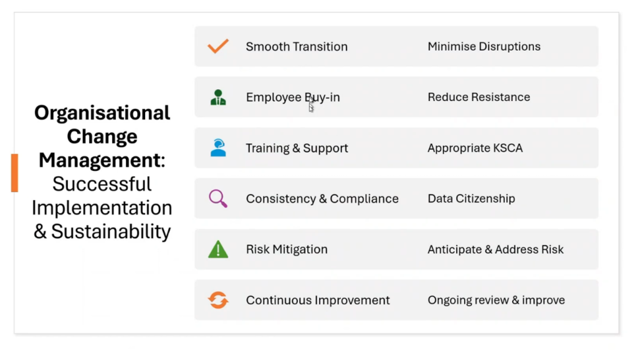The image size is (638, 351).
Task: Click the purple magnifying glass icon
Action: coord(218,199)
